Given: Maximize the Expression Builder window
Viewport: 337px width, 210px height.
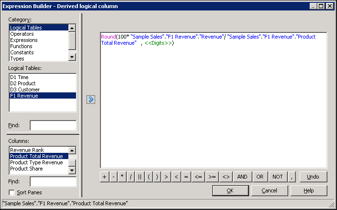Looking at the screenshot, I should point(321,6).
